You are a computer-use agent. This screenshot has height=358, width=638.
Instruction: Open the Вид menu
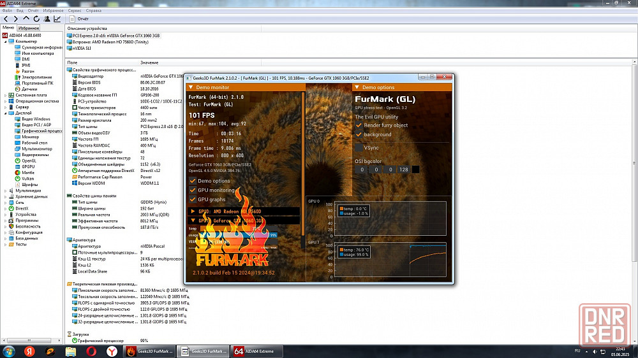point(20,11)
